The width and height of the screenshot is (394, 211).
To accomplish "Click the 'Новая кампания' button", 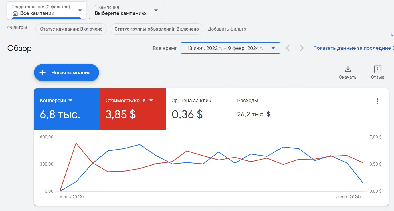I will [x=66, y=73].
